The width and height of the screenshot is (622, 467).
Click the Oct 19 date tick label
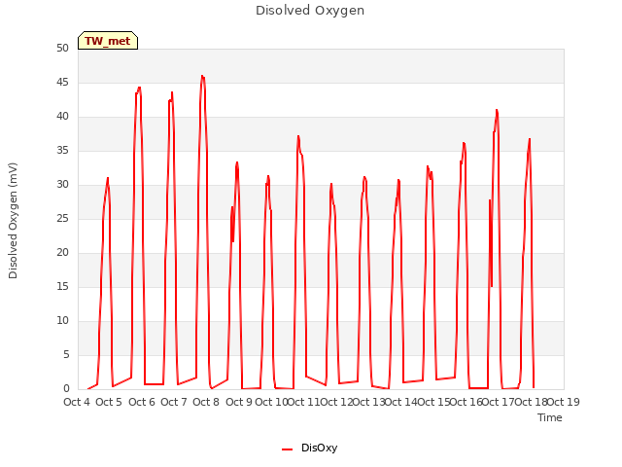pyautogui.click(x=564, y=402)
